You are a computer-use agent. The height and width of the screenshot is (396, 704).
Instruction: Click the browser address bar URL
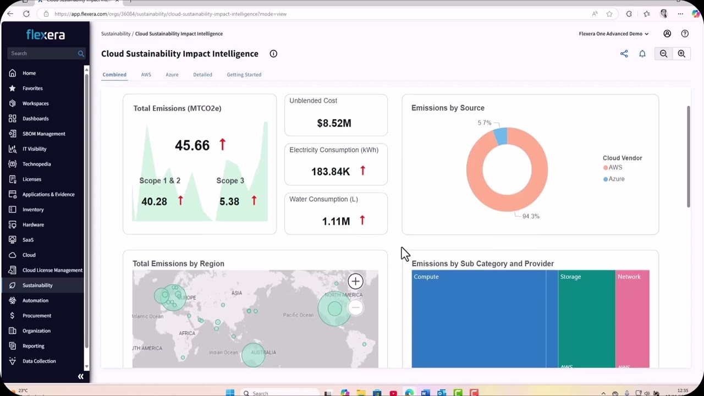point(170,14)
